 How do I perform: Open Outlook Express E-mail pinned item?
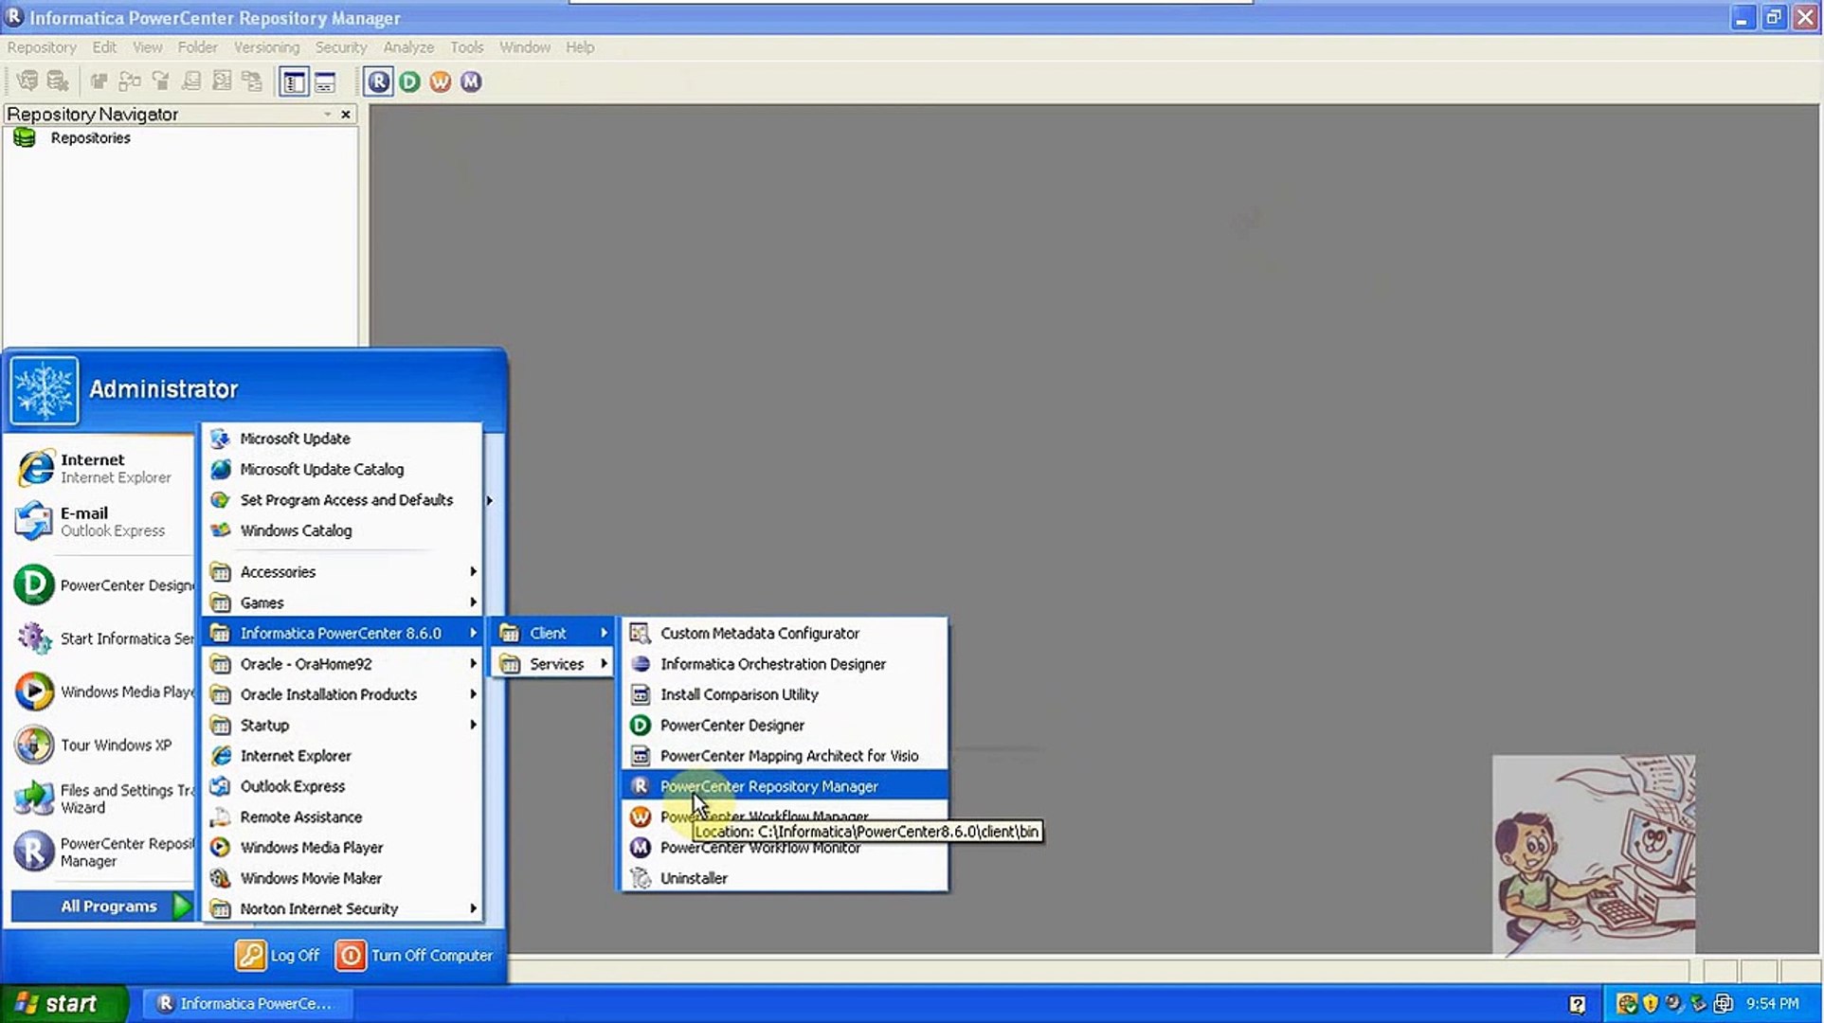(101, 522)
